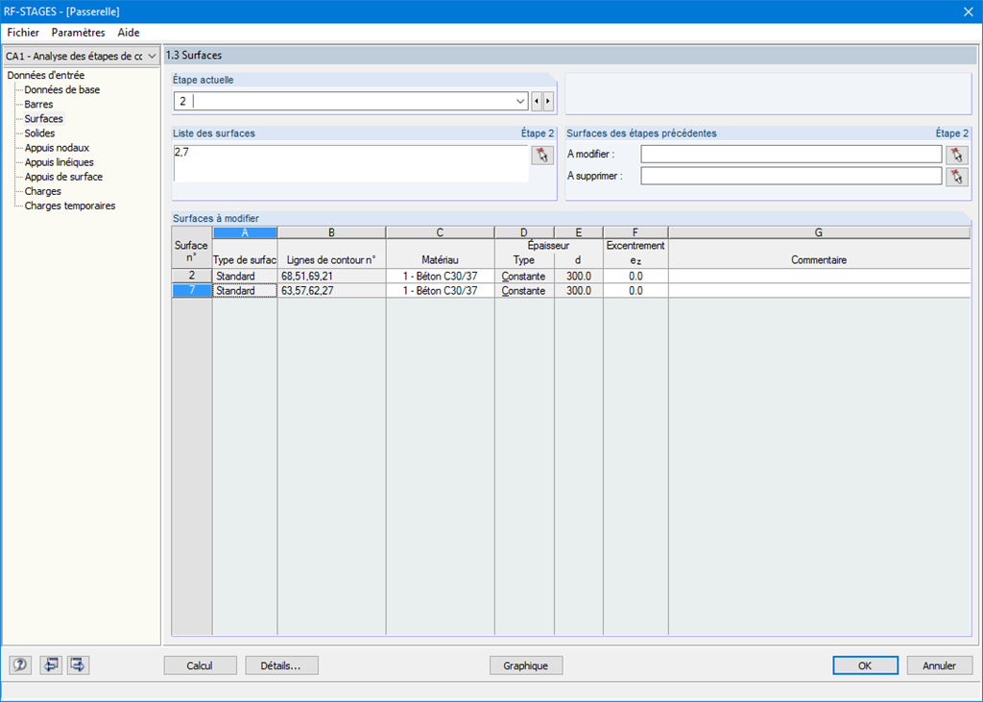Click column G header

pyautogui.click(x=819, y=232)
